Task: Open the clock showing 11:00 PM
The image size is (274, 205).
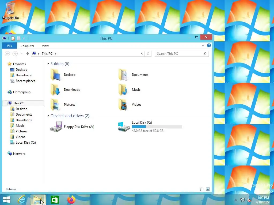Action: point(262,200)
